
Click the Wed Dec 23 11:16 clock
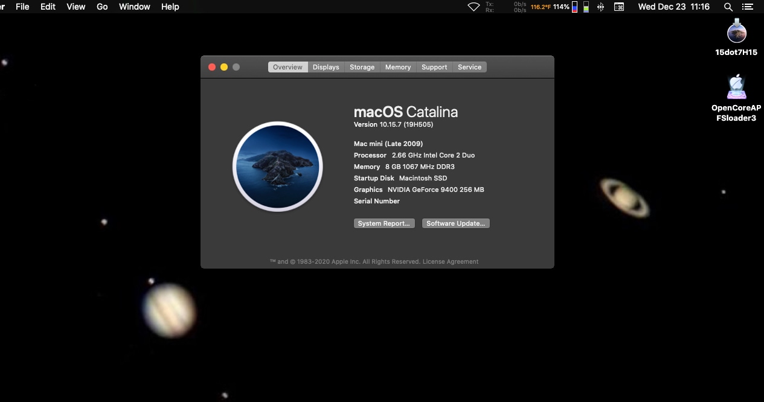[674, 7]
